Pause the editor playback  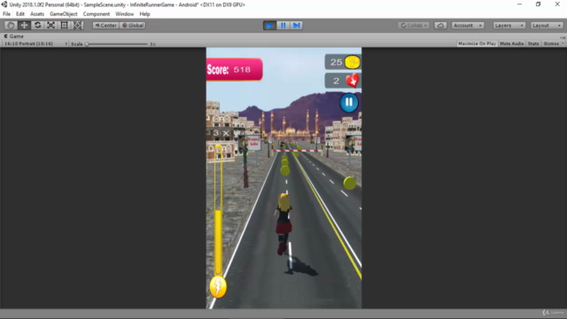(283, 26)
